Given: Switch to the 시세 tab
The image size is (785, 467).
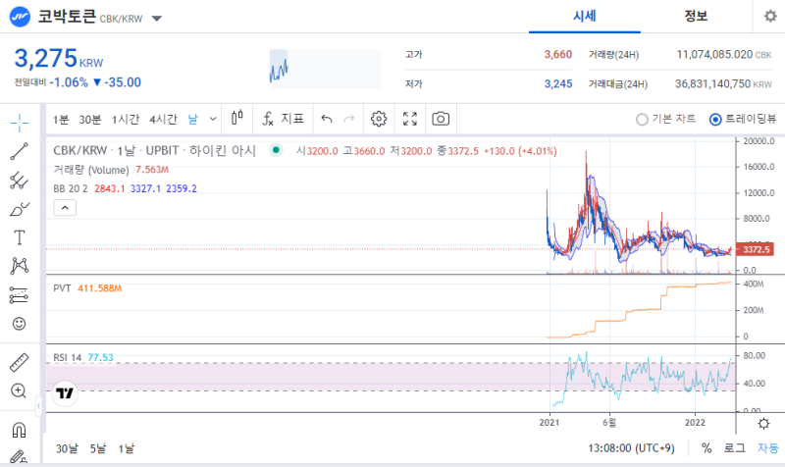Looking at the screenshot, I should 584,17.
